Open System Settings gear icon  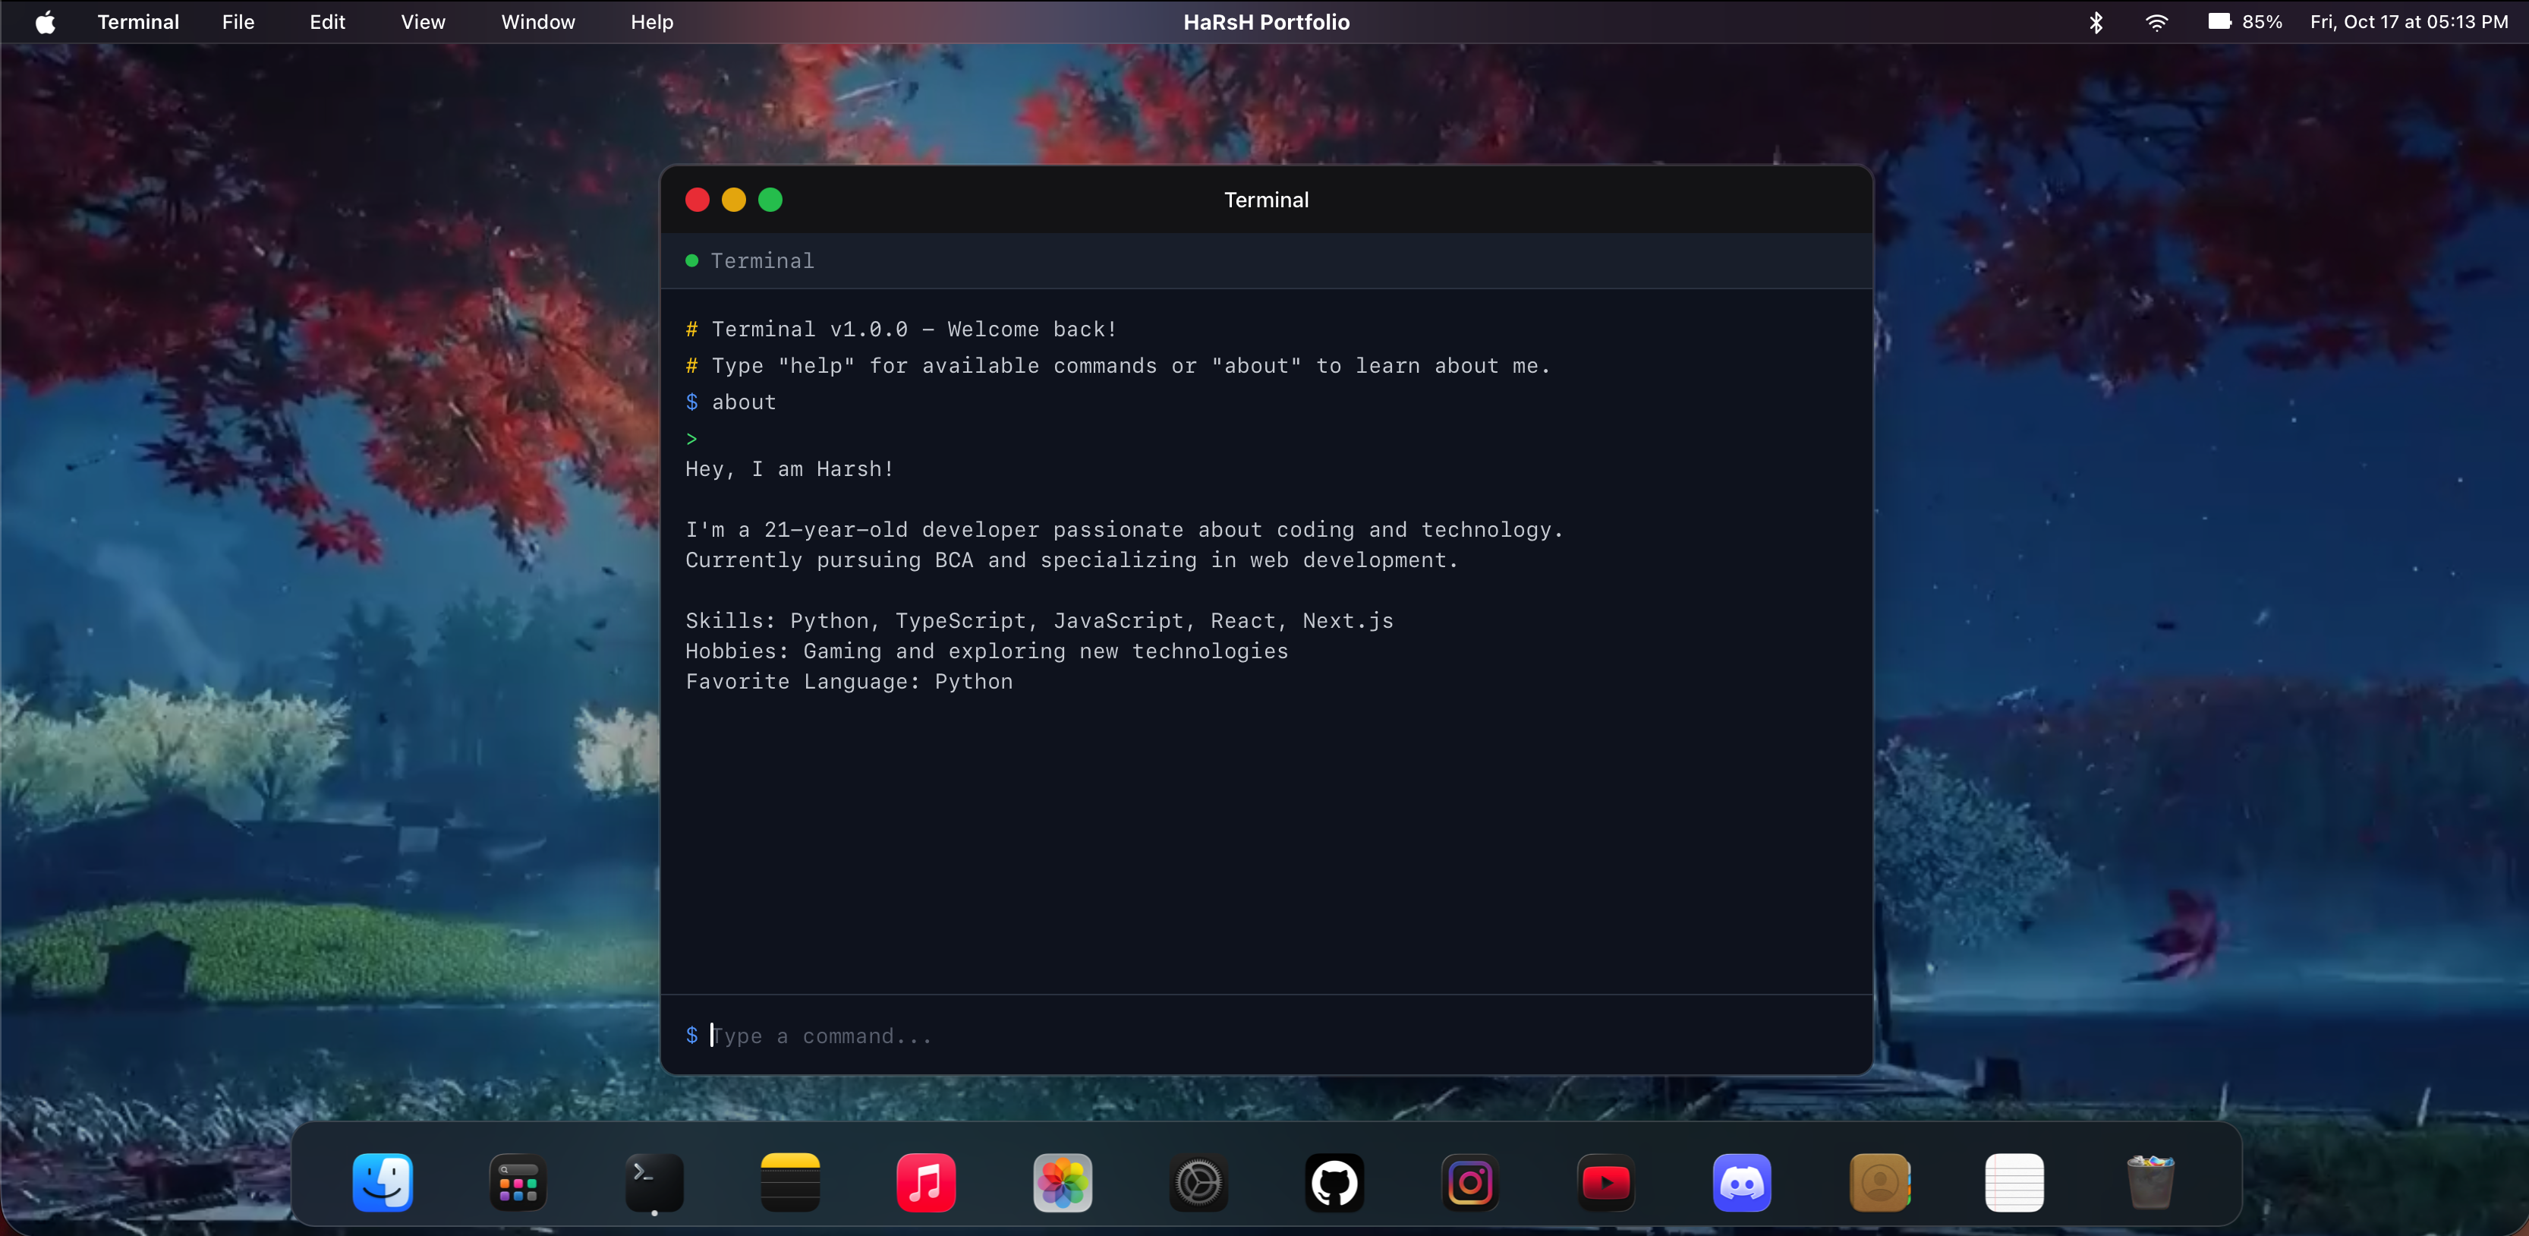click(x=1198, y=1182)
